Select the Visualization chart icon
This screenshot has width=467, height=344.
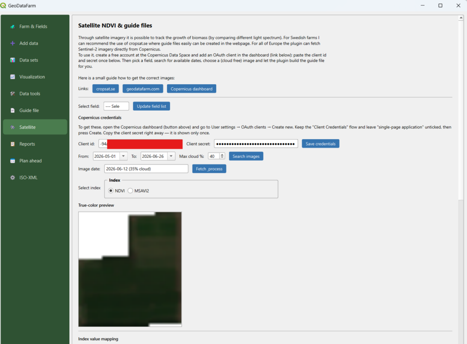(12, 77)
